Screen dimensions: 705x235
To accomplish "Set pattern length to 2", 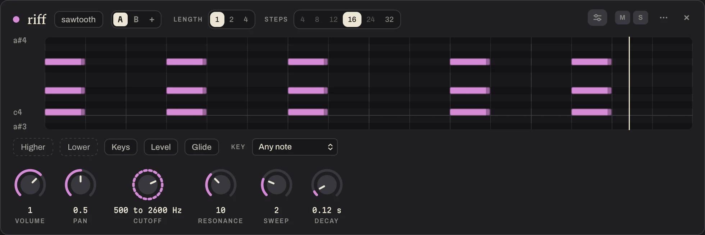I will coord(231,19).
